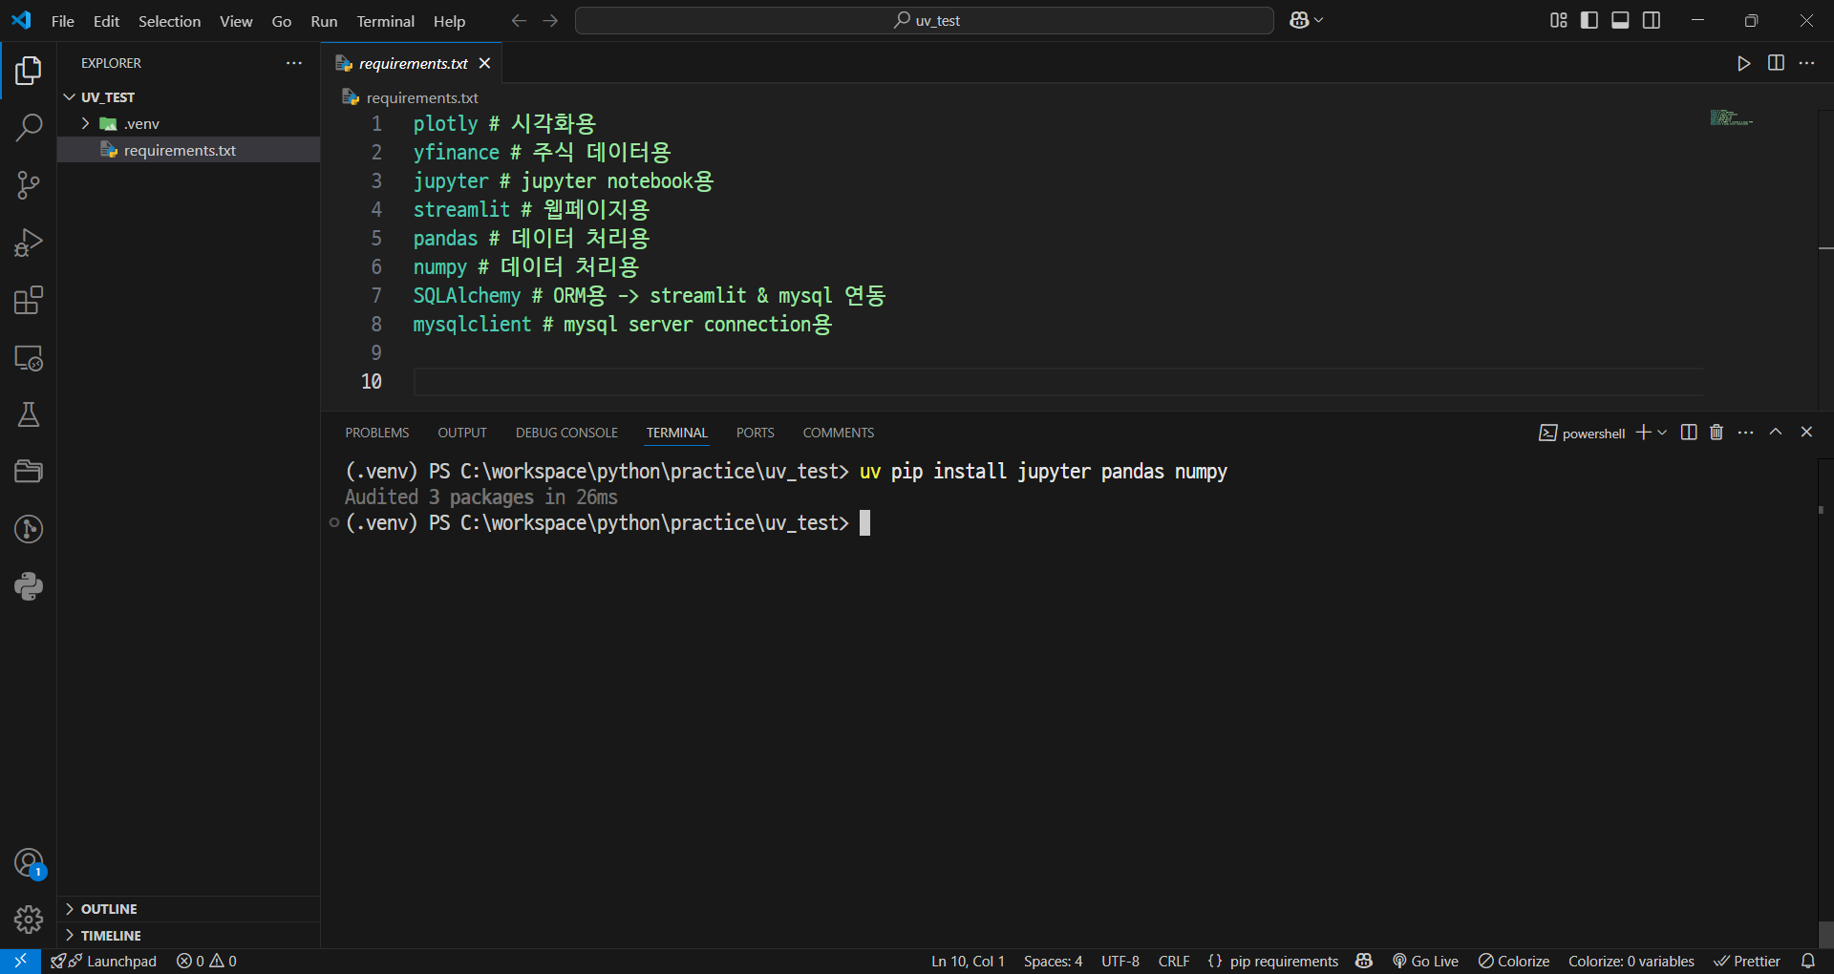Expand the OUTLINE section

coord(70,909)
